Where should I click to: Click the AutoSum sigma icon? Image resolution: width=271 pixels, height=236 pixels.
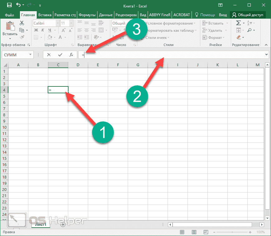pyautogui.click(x=238, y=23)
